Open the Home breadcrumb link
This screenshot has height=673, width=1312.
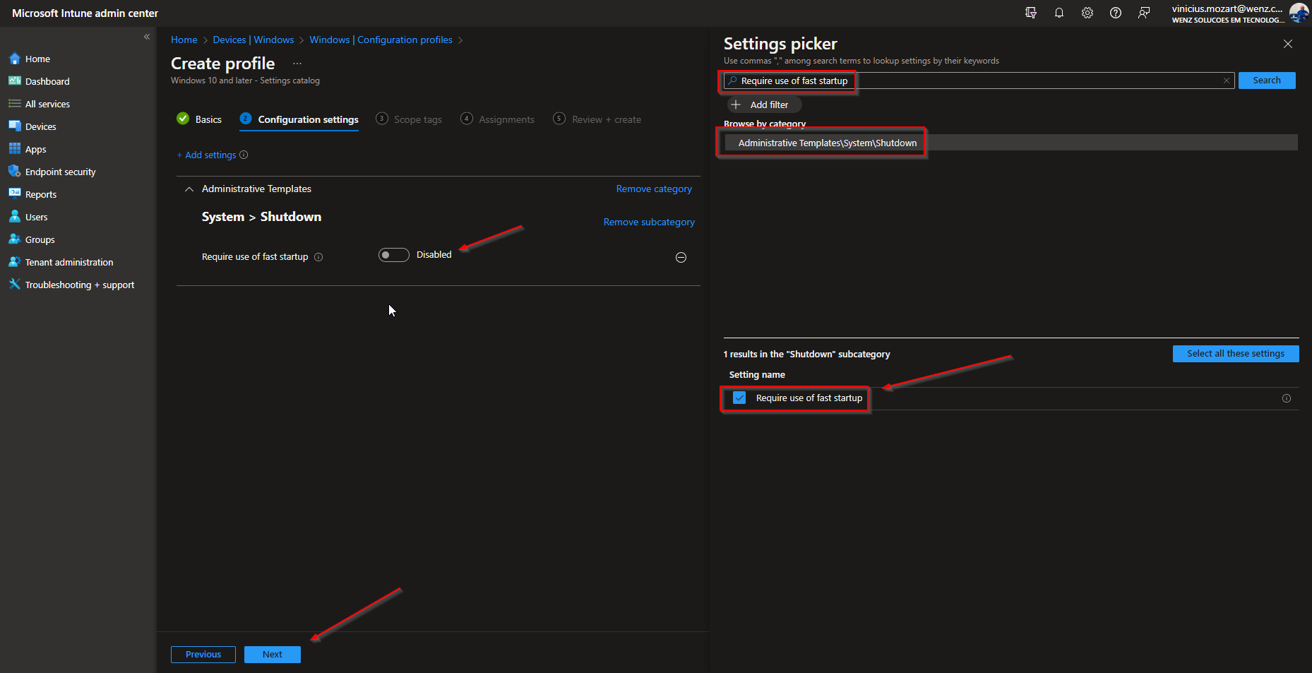184,40
